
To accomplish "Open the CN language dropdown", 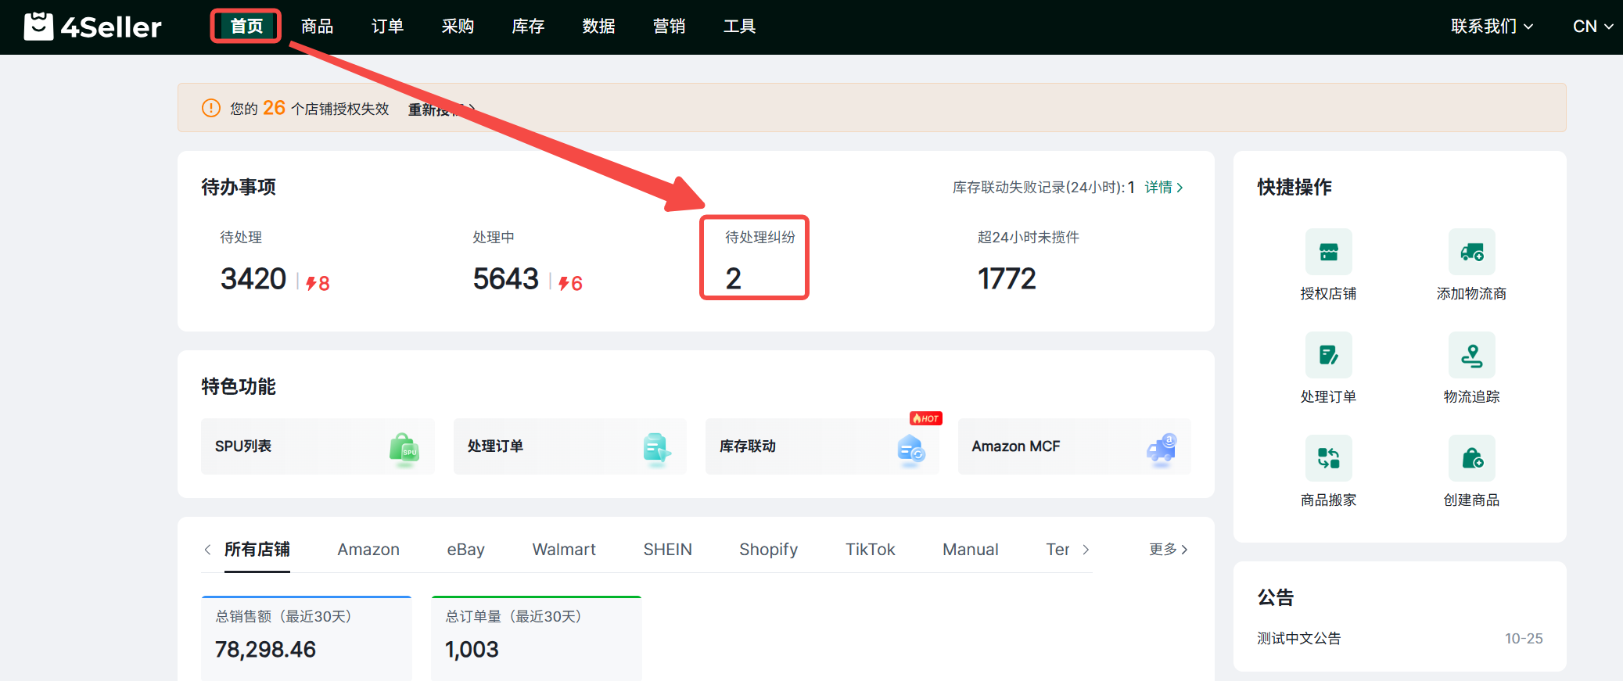I will (1592, 27).
